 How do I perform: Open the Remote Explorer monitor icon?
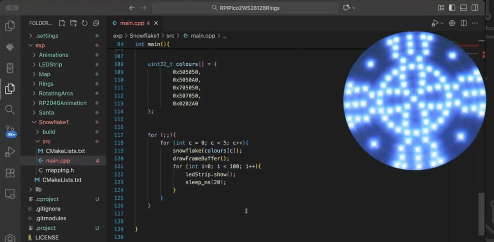[10, 194]
